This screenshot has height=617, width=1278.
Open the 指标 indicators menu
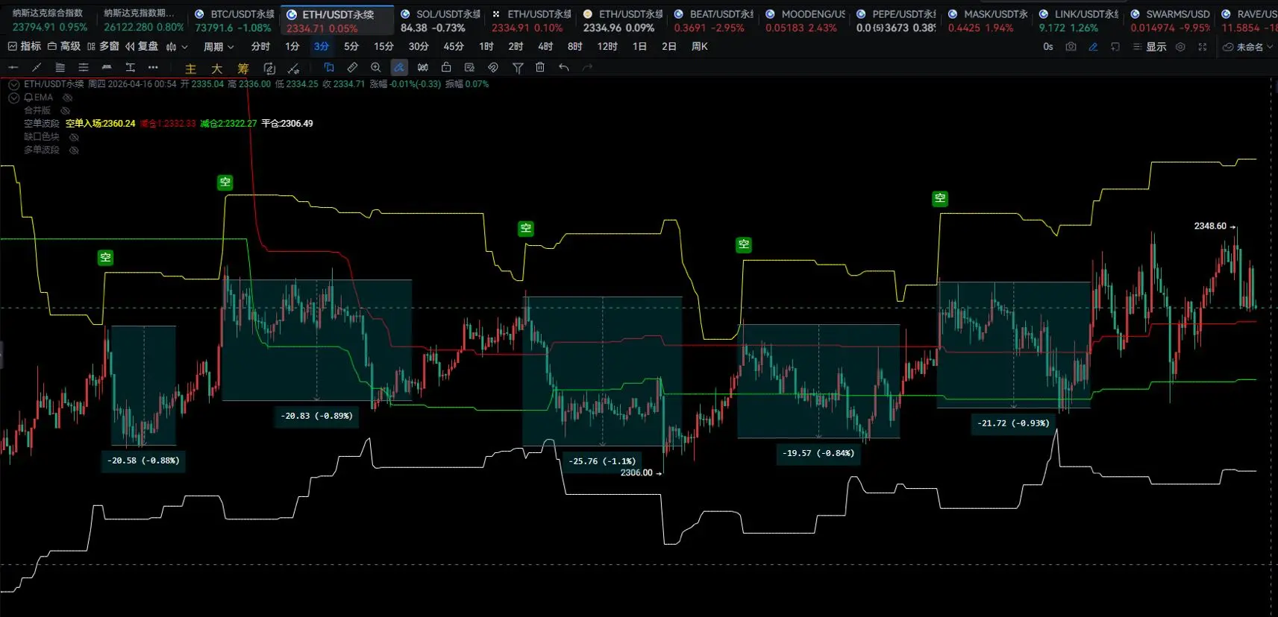25,46
